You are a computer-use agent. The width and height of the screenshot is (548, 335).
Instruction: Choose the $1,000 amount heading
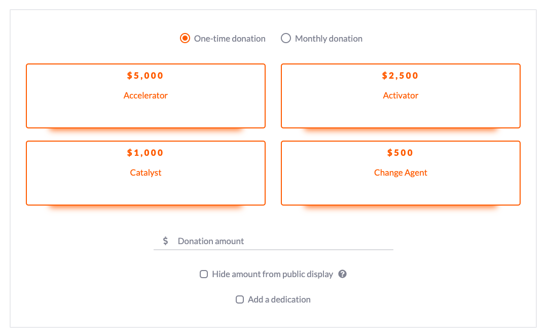coord(145,153)
